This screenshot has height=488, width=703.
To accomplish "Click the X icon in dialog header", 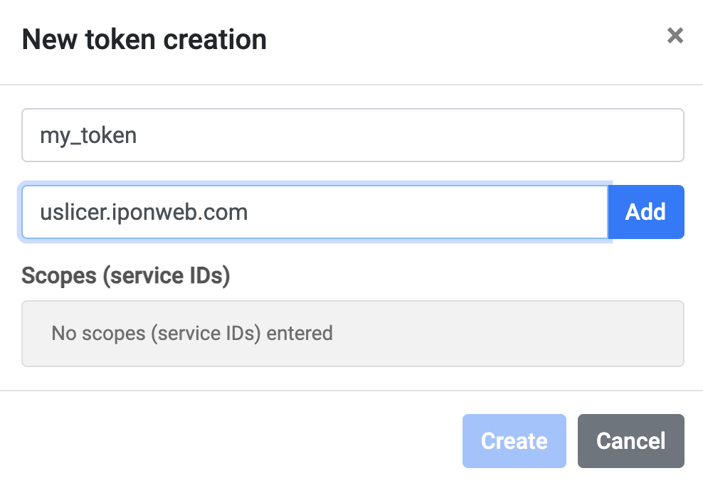I will [x=675, y=36].
